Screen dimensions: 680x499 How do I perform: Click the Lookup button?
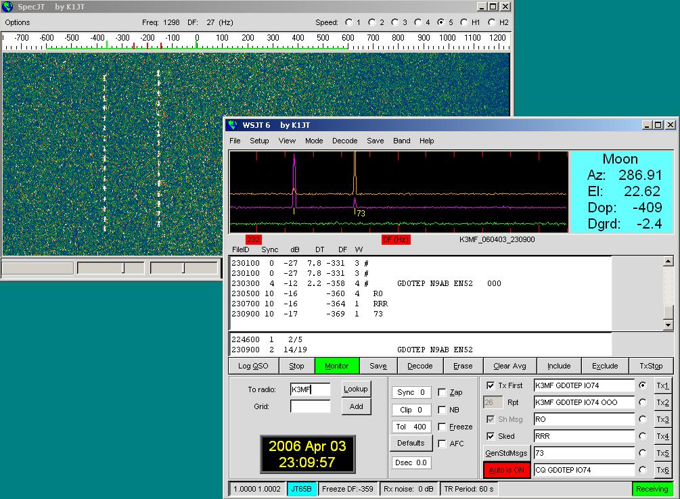click(x=356, y=389)
